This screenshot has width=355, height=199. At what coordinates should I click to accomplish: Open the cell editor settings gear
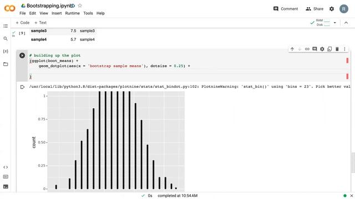[322, 49]
